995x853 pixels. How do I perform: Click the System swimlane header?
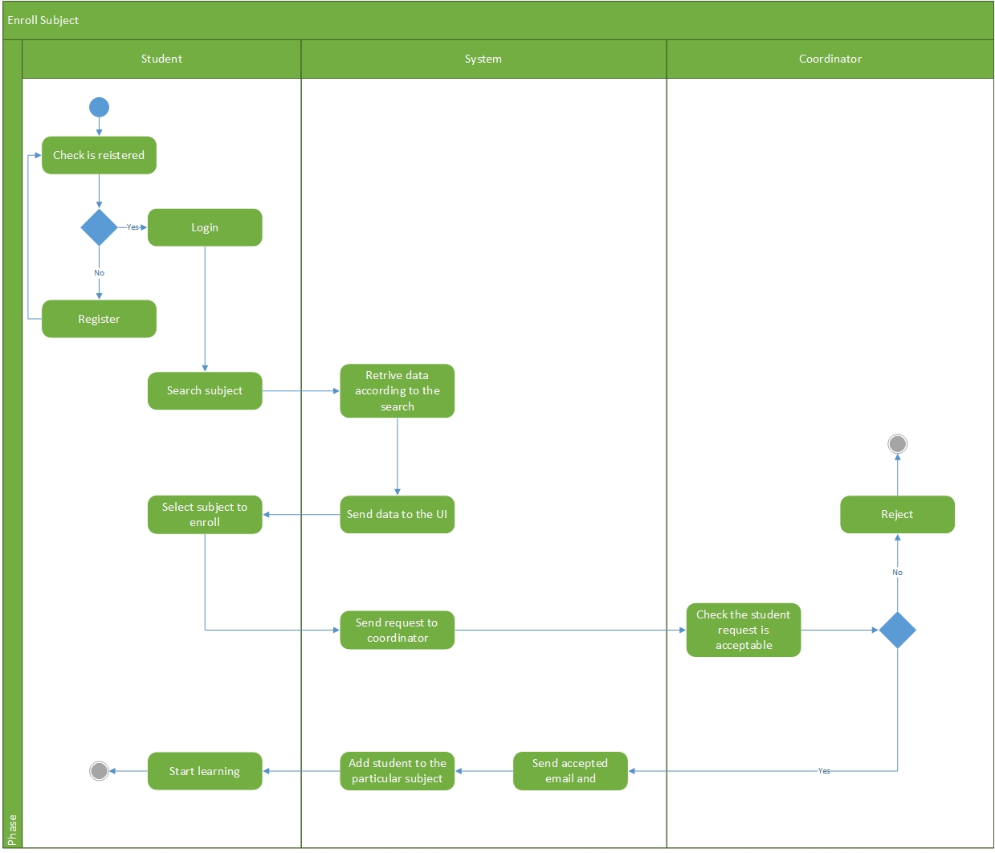pos(483,59)
